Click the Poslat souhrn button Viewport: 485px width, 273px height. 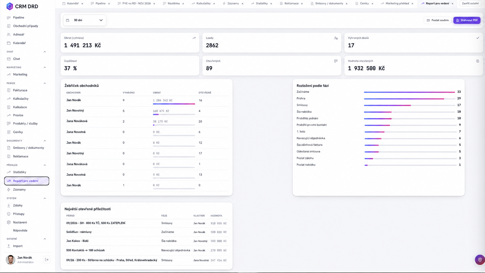pyautogui.click(x=437, y=20)
